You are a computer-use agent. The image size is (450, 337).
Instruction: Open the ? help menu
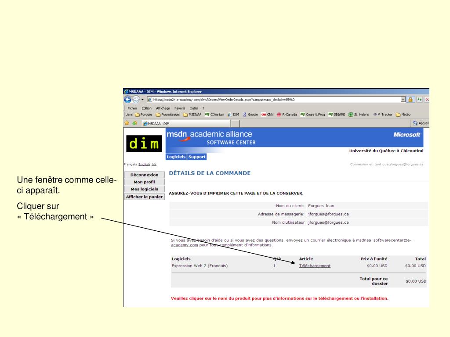pyautogui.click(x=203, y=108)
